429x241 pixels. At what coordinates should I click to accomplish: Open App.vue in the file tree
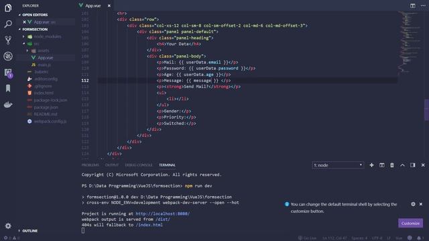(x=45, y=58)
